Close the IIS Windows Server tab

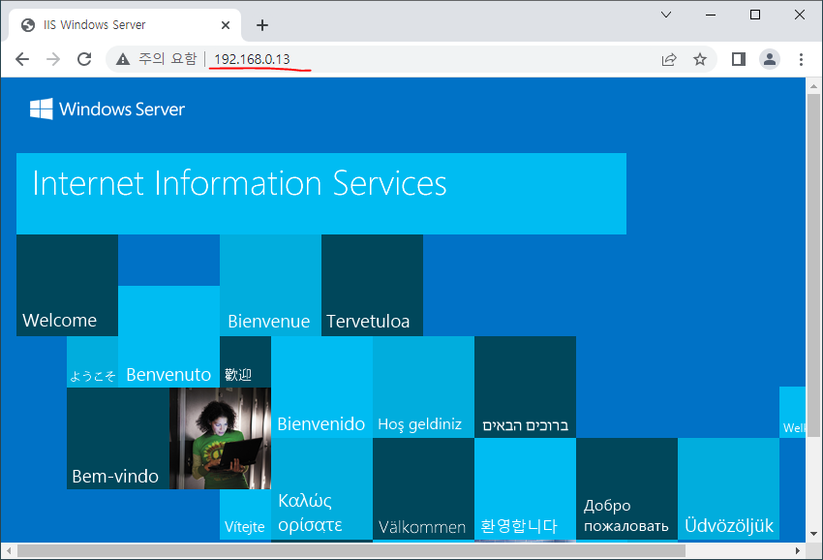(x=226, y=25)
